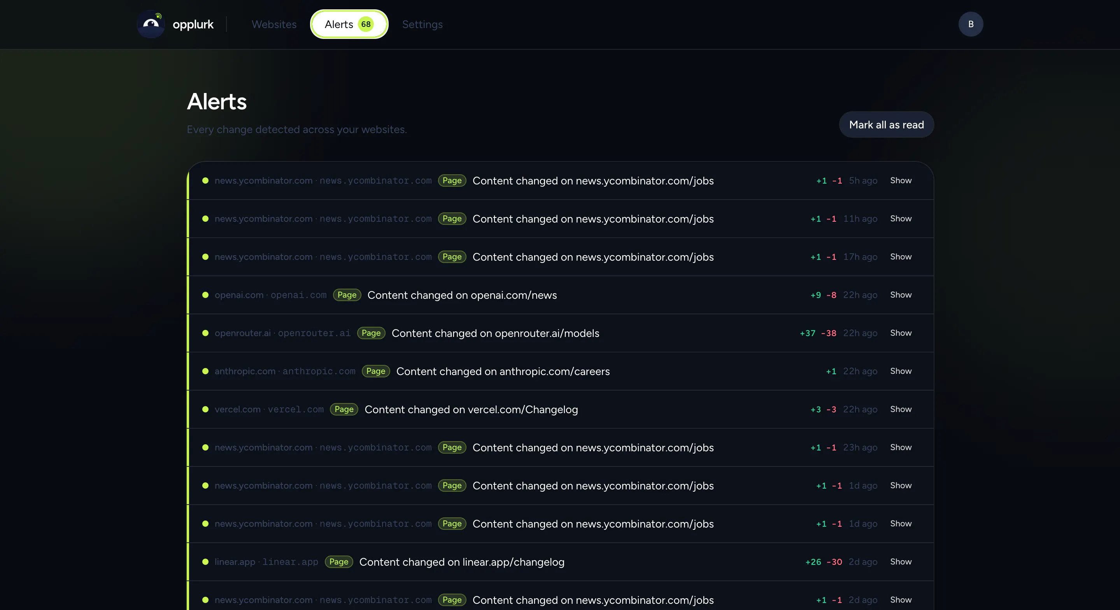The width and height of the screenshot is (1120, 610).
Task: Show the news.ycombinator.com alert from 5h ago
Action: tap(901, 181)
